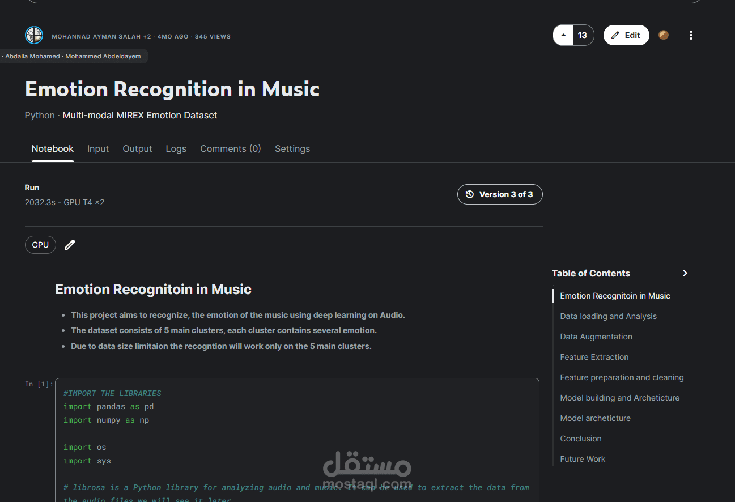Jump to Model building and Archeticture
This screenshot has height=502, width=735.
tap(619, 398)
